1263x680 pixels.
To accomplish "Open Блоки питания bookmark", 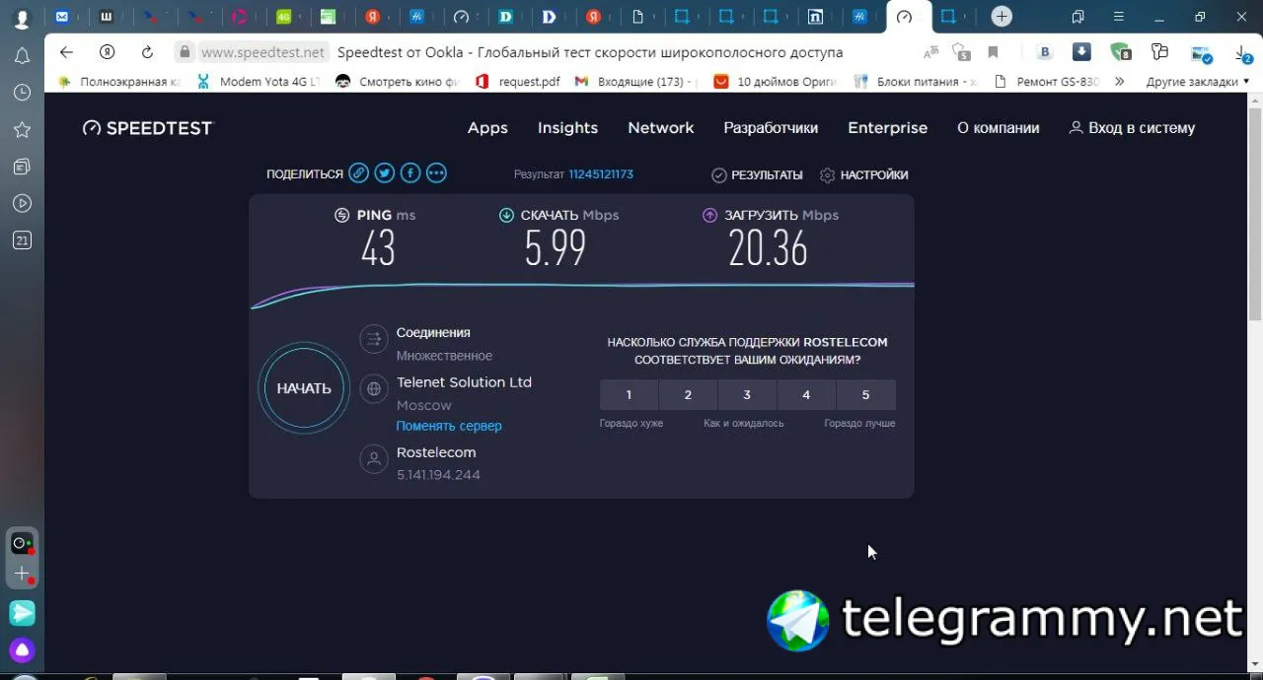I will click(x=915, y=82).
